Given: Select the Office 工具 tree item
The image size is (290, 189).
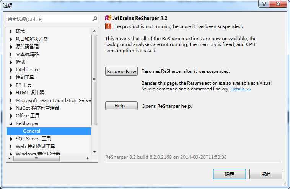Looking at the screenshot, I should pos(28,116).
